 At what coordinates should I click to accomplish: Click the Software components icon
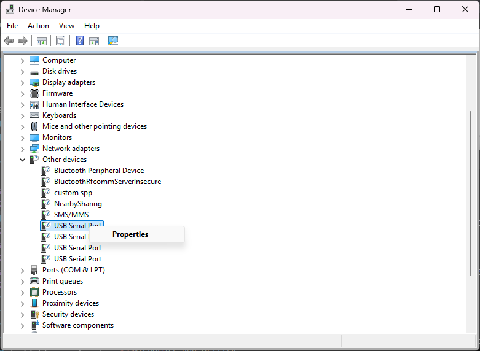coord(35,325)
